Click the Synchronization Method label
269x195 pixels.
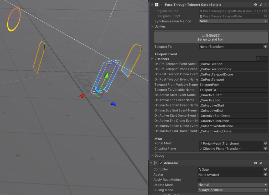point(173,21)
